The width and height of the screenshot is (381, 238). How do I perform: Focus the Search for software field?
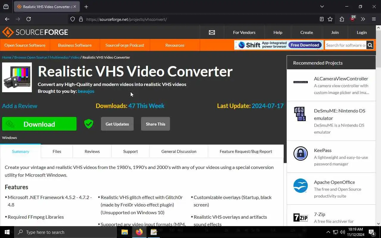point(346,45)
